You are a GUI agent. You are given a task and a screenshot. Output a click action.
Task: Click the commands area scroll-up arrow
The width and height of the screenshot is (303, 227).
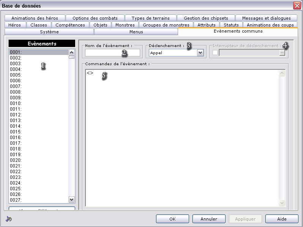tap(282, 74)
